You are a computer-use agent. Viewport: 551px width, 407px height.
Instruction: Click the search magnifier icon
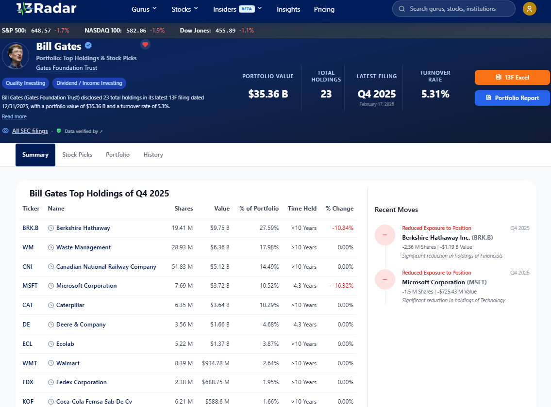401,9
